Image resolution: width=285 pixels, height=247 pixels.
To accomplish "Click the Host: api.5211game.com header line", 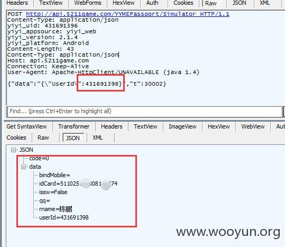I will point(48,60).
